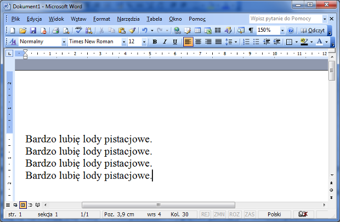Increase paragraph indent
The width and height of the screenshot is (340, 222).
click(277, 42)
